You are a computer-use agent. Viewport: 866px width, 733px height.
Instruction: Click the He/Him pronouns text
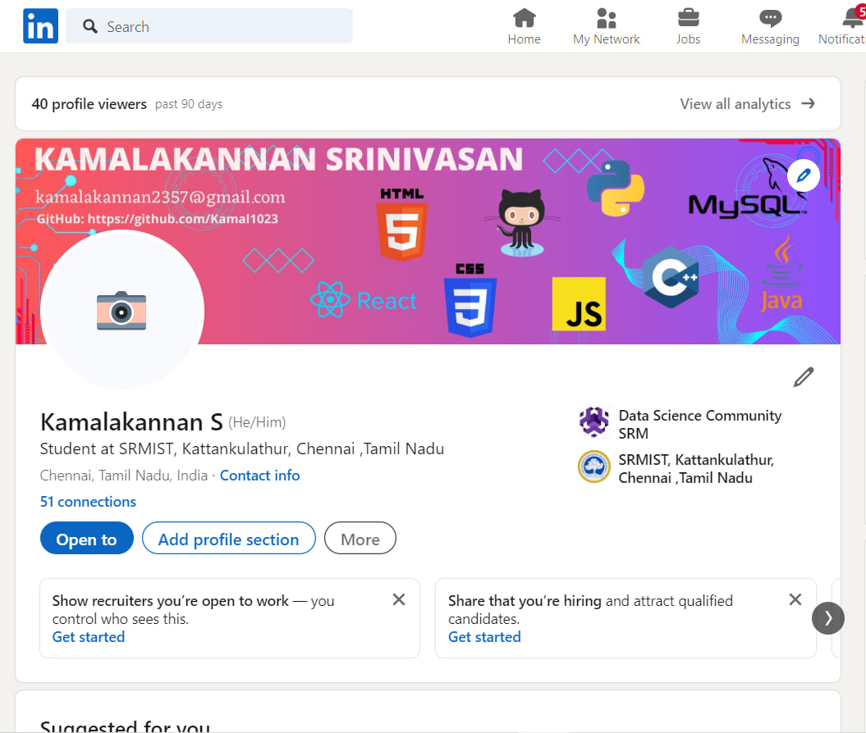pyautogui.click(x=257, y=422)
